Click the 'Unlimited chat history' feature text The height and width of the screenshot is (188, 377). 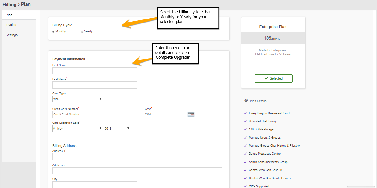point(263,121)
